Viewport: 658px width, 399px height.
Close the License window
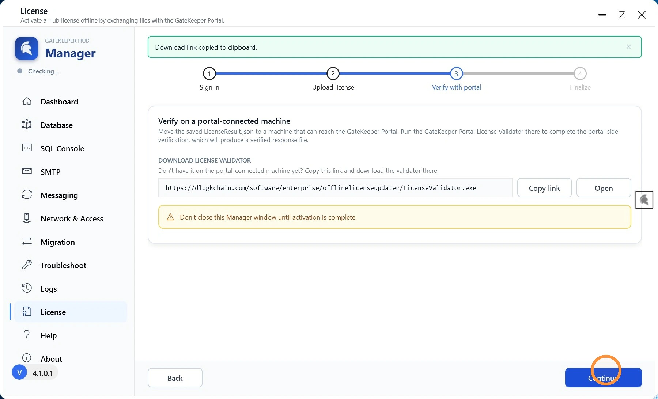click(642, 15)
